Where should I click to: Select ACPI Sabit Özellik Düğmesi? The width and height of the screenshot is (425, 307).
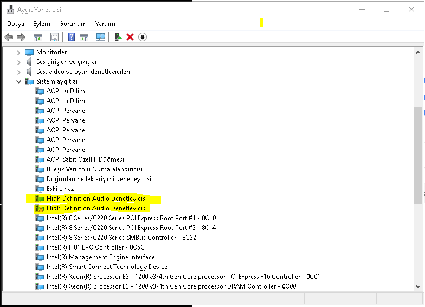tap(85, 159)
